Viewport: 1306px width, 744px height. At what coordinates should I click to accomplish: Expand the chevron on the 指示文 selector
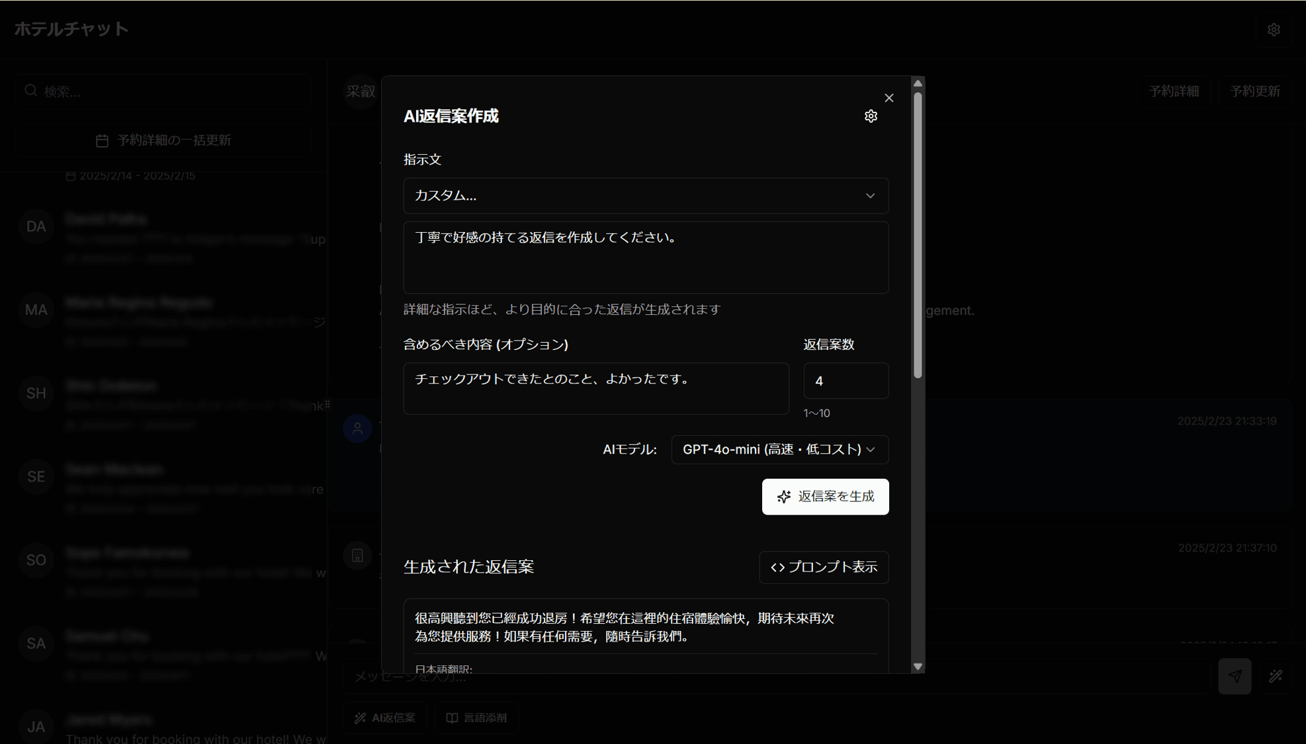click(870, 196)
